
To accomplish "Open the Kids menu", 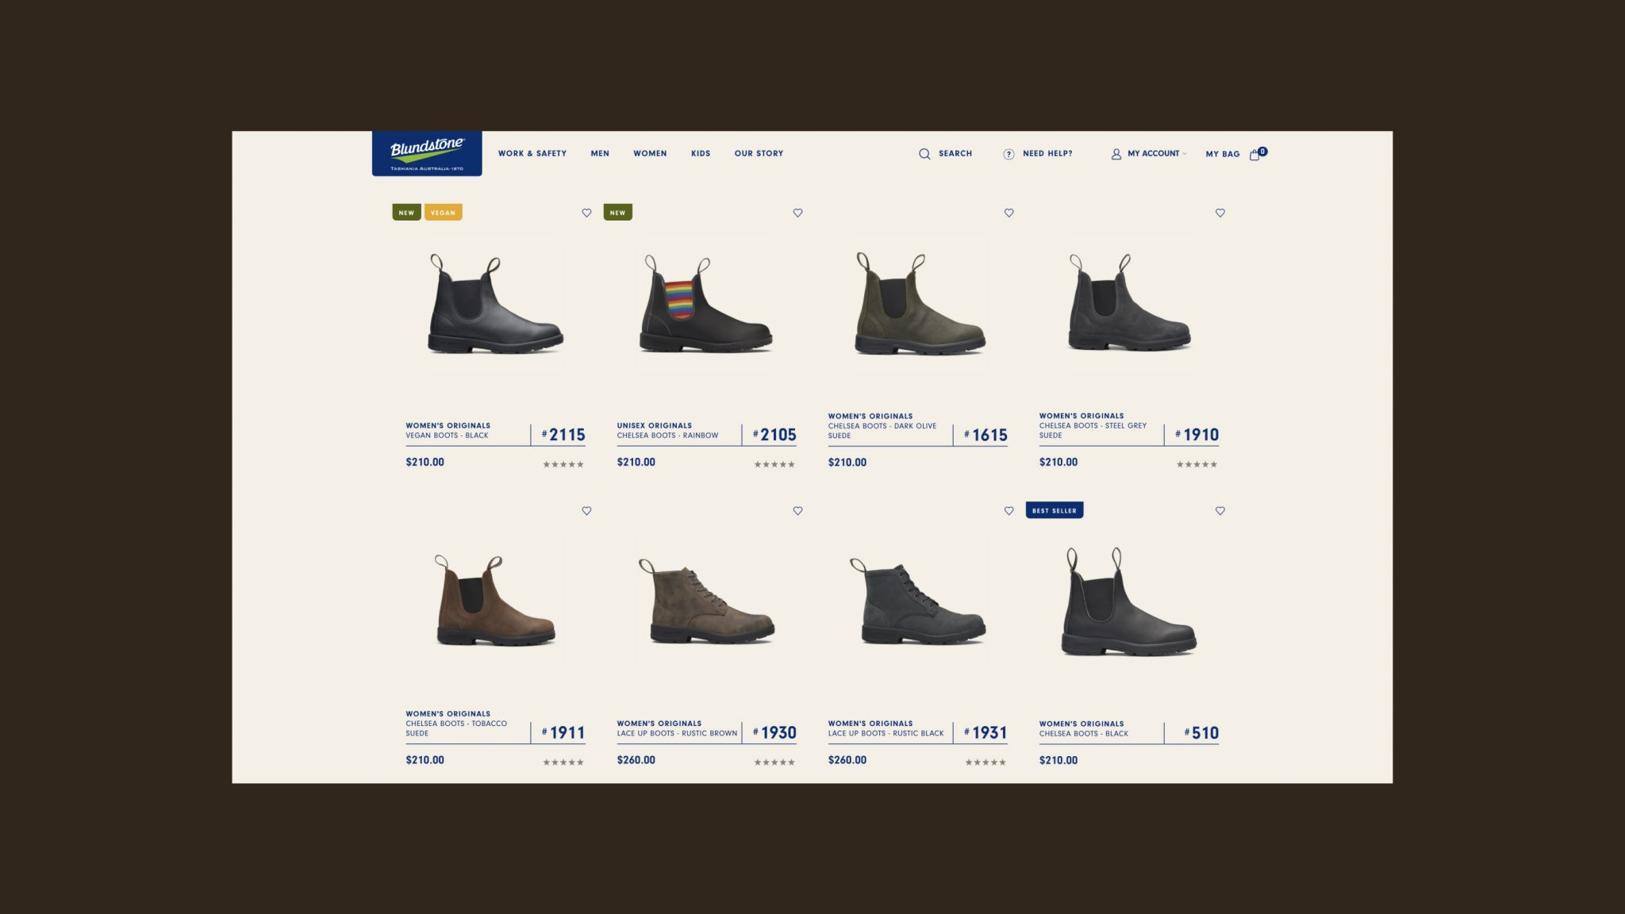I will click(x=701, y=154).
